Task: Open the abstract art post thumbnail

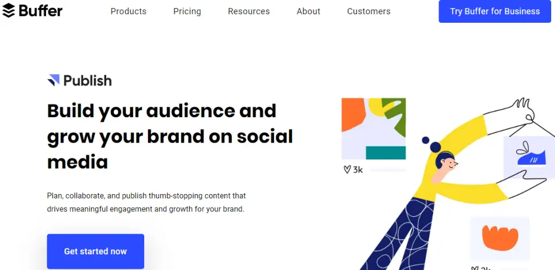Action: (x=373, y=128)
